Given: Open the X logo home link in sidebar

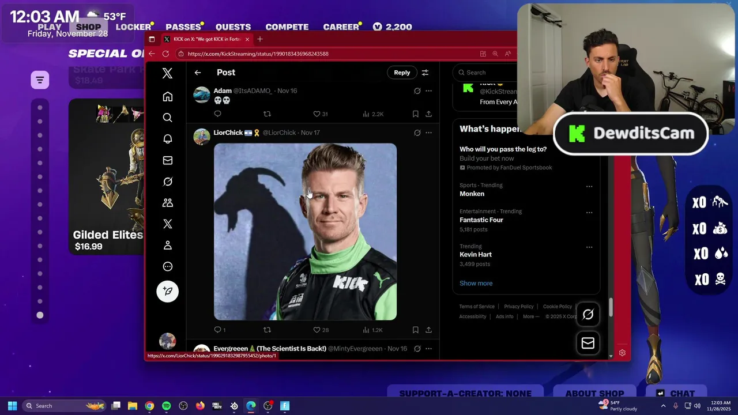Looking at the screenshot, I should (x=167, y=73).
